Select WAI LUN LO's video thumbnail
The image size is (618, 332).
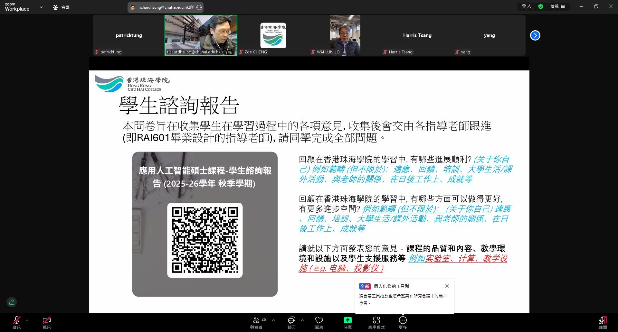click(x=345, y=35)
